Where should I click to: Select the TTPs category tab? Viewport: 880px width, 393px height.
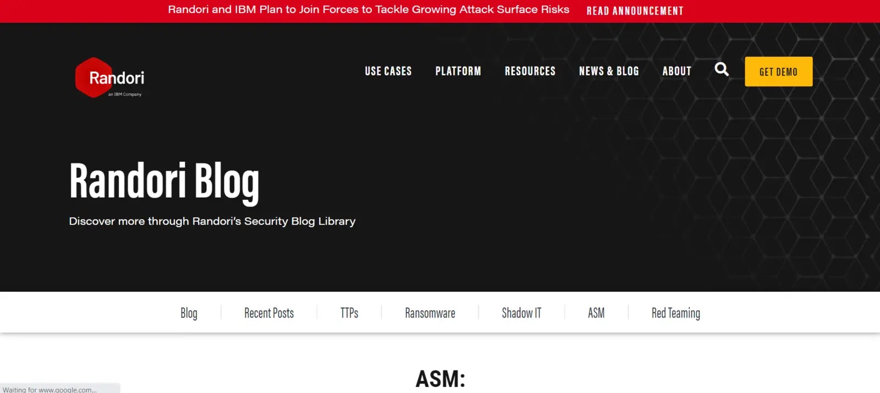coord(349,313)
